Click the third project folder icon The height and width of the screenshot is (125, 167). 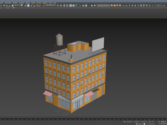(117, 6)
